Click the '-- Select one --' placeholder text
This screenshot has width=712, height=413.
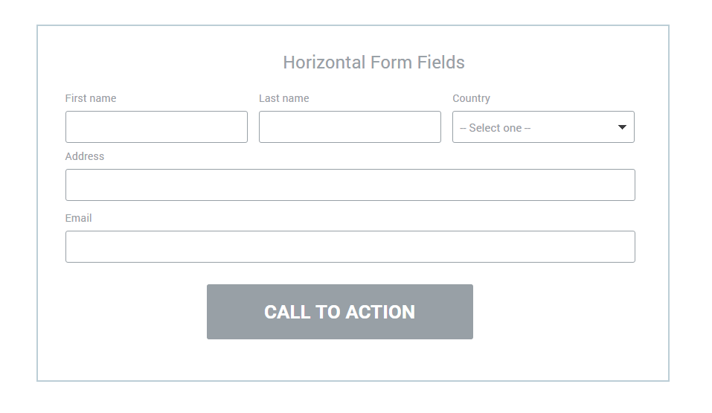point(495,128)
